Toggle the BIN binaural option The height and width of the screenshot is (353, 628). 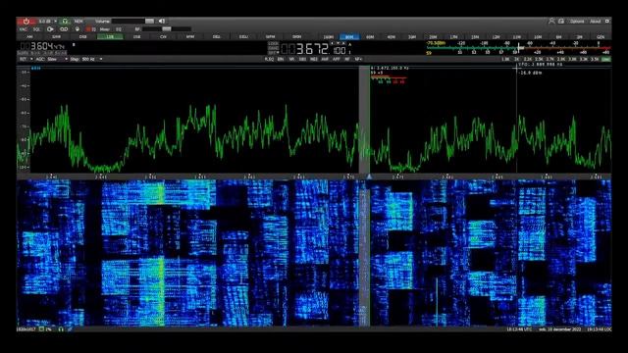281,59
